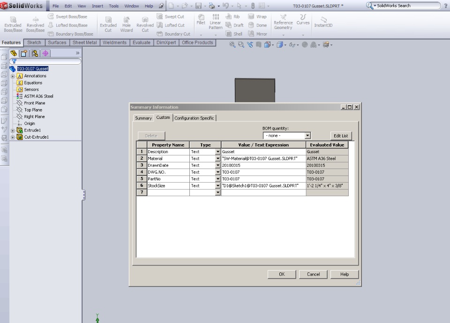
Task: Open Reference Geometry options
Action: click(283, 22)
